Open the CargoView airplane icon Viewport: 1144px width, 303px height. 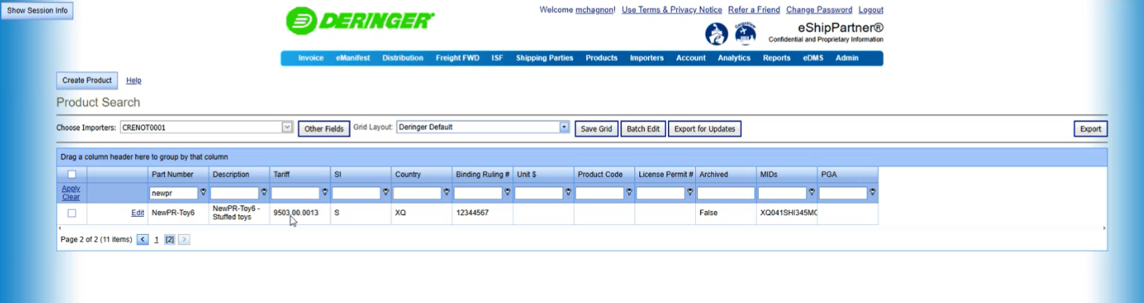745,33
